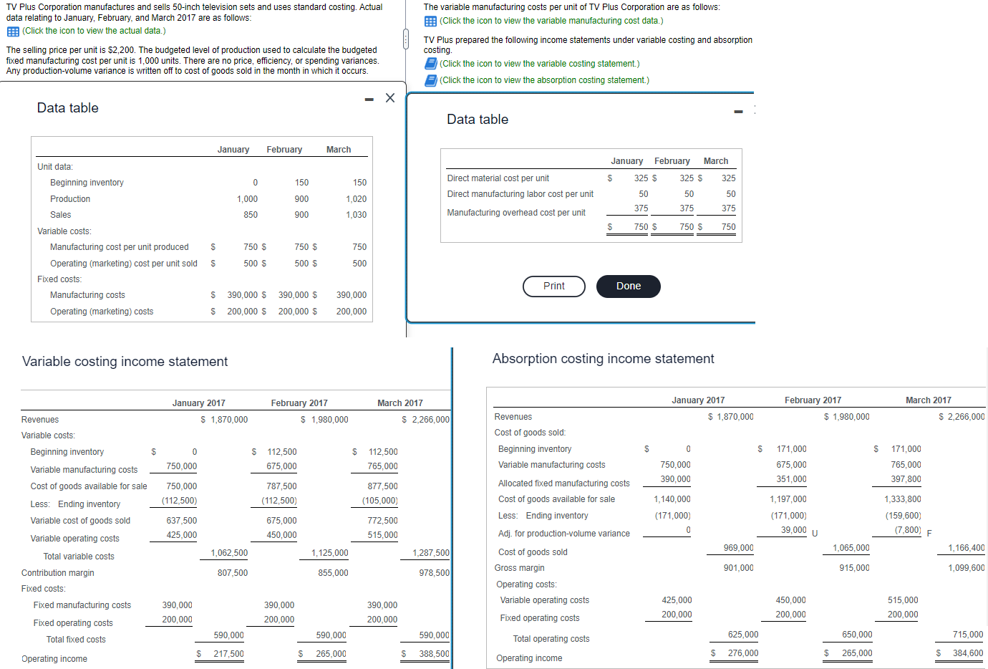This screenshot has width=988, height=669.
Task: Close the actual data Data table dialog
Action: [x=389, y=97]
